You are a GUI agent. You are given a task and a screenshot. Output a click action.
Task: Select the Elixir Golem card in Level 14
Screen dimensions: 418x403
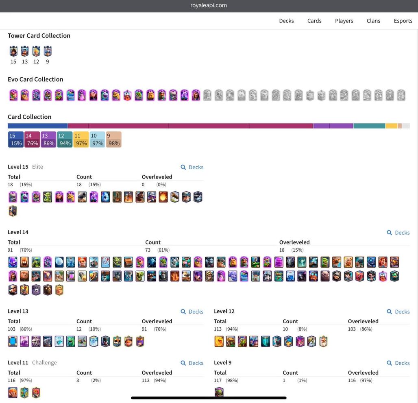[279, 262]
